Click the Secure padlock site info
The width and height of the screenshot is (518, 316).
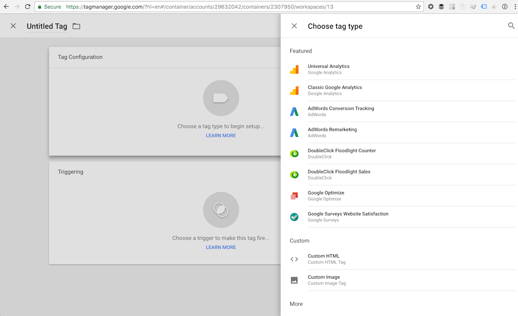click(x=49, y=7)
